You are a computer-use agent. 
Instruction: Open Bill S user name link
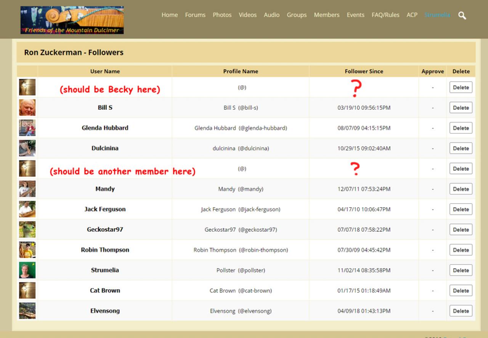click(105, 107)
